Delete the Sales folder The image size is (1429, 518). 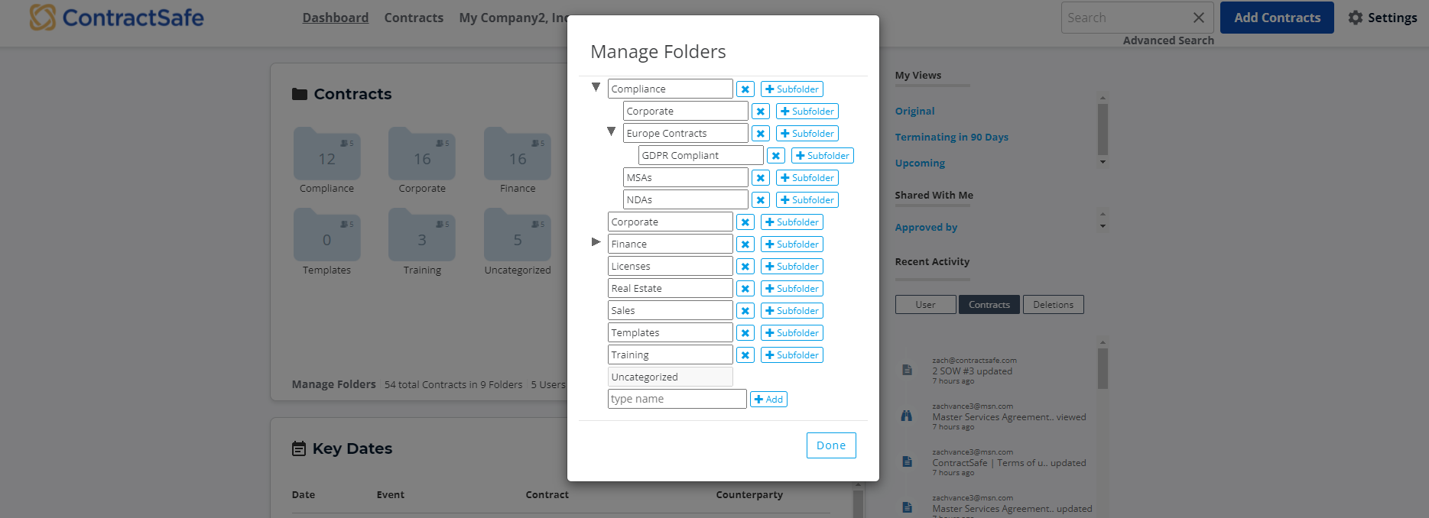click(x=745, y=311)
